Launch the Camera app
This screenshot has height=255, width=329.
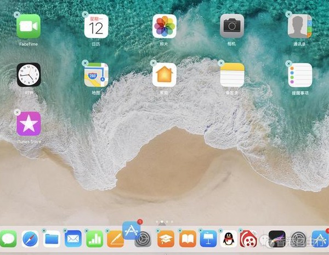tap(232, 26)
